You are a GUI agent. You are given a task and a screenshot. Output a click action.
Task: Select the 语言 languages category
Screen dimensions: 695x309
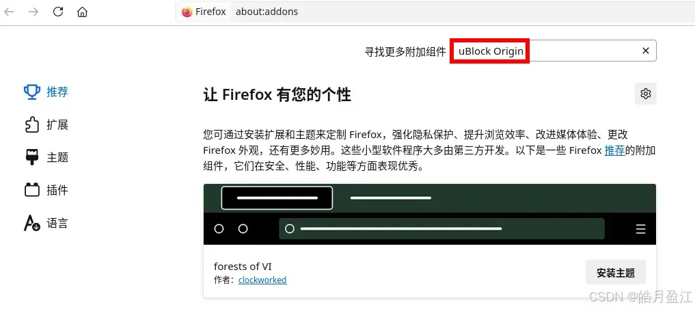tap(46, 223)
